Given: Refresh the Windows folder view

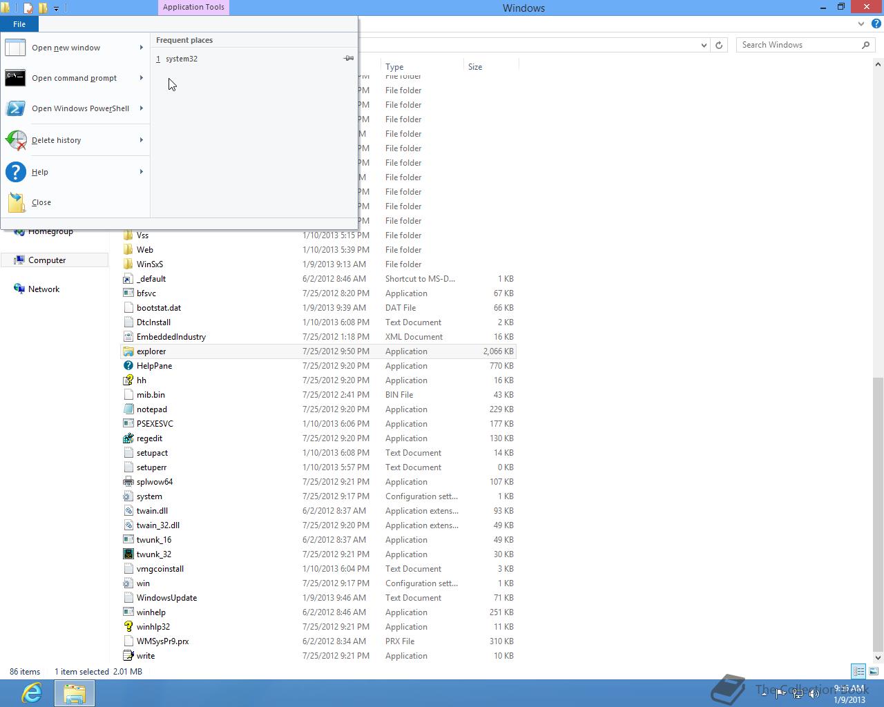Looking at the screenshot, I should [719, 45].
